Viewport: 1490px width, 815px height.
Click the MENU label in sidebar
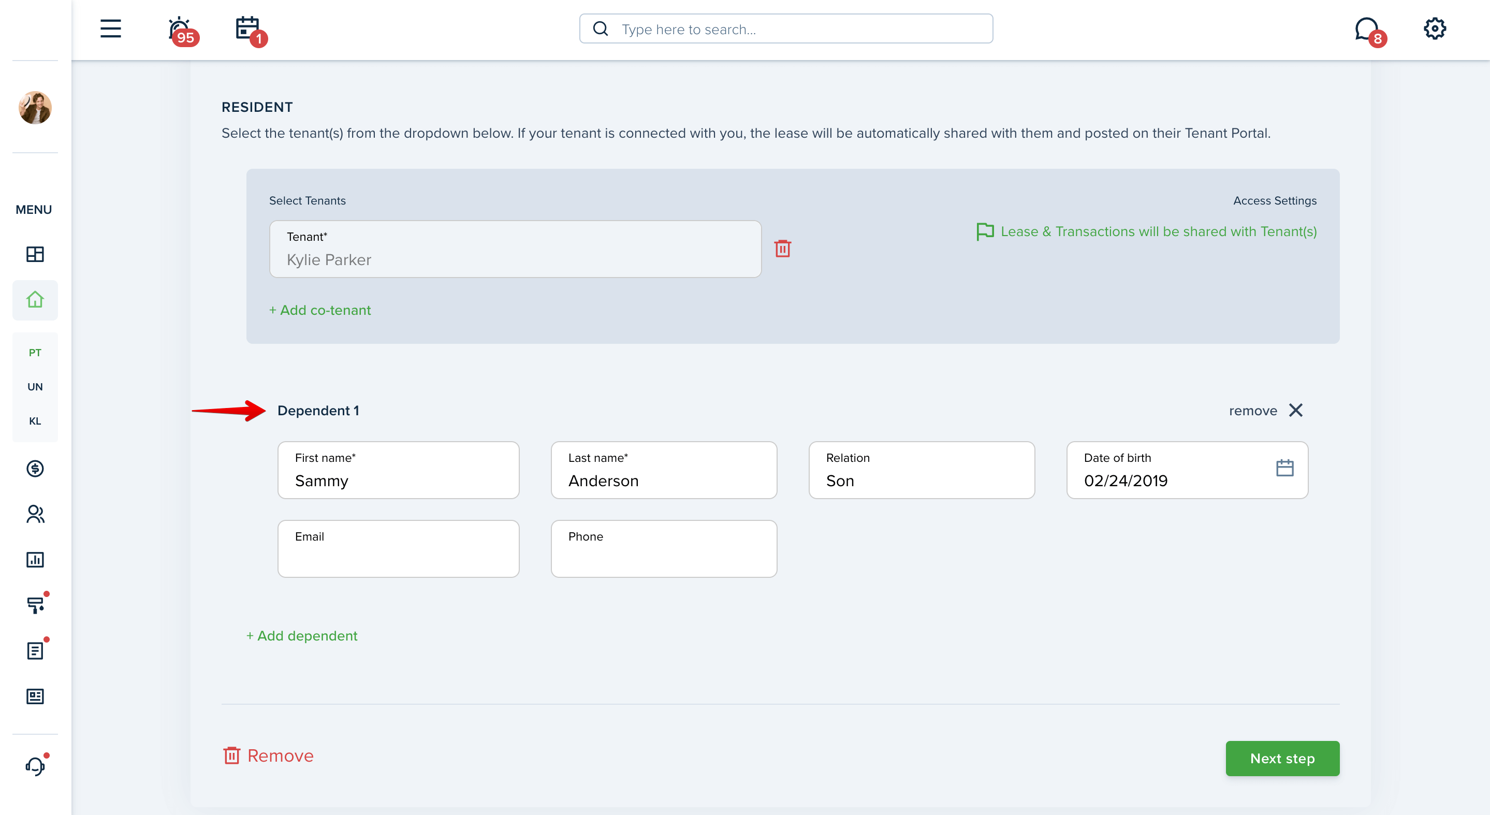click(x=34, y=209)
